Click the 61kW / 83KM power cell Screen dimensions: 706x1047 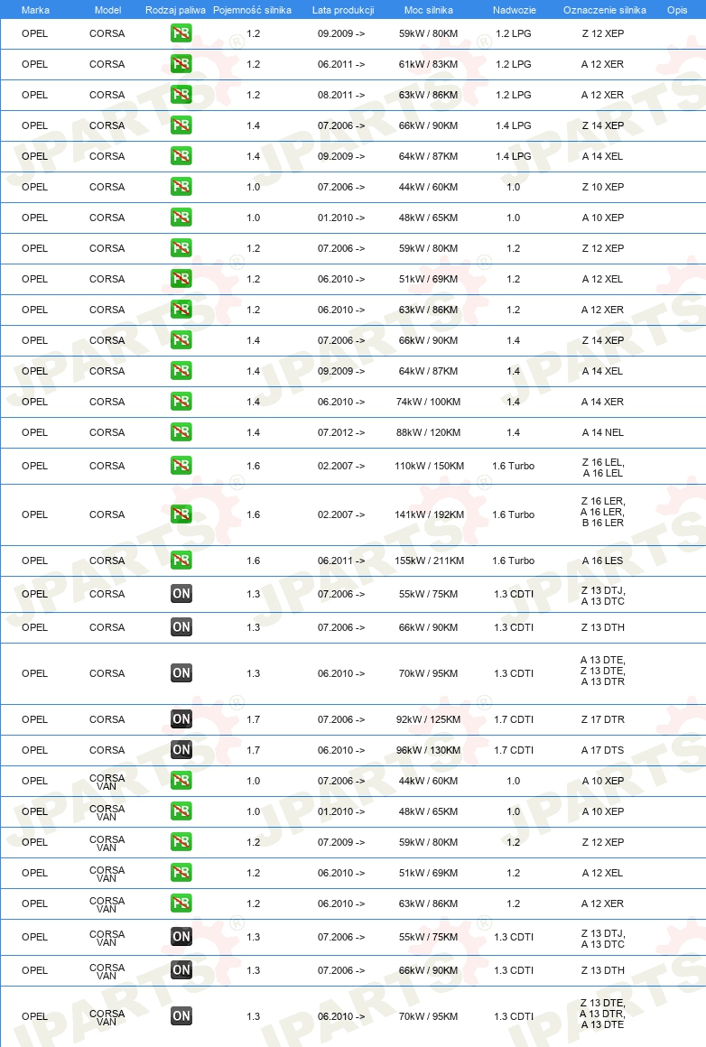pyautogui.click(x=428, y=64)
